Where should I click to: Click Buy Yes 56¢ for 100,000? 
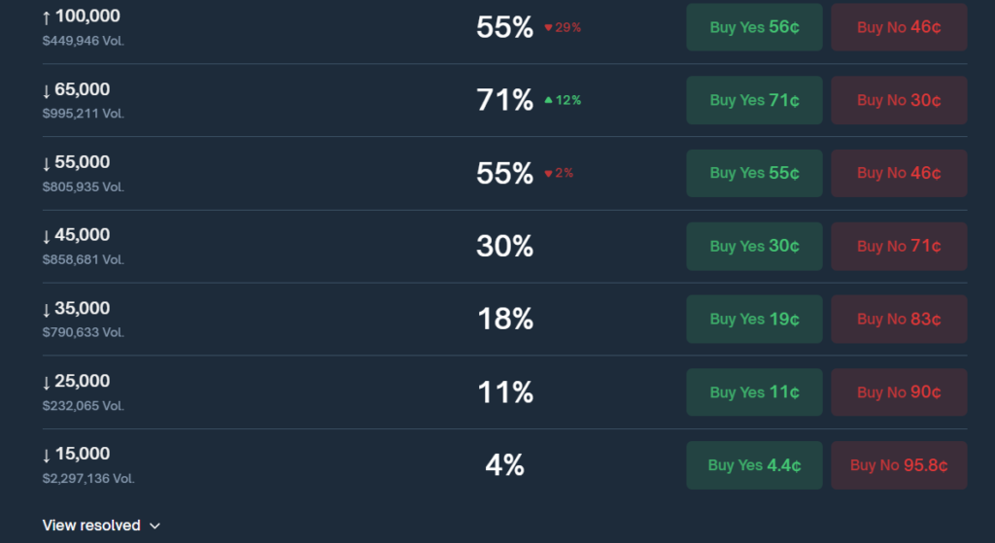[x=754, y=27]
